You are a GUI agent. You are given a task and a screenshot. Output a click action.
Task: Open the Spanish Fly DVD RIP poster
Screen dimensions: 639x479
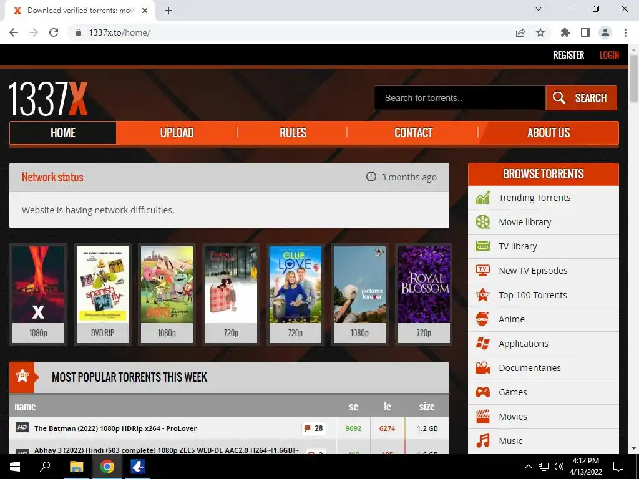coord(103,294)
